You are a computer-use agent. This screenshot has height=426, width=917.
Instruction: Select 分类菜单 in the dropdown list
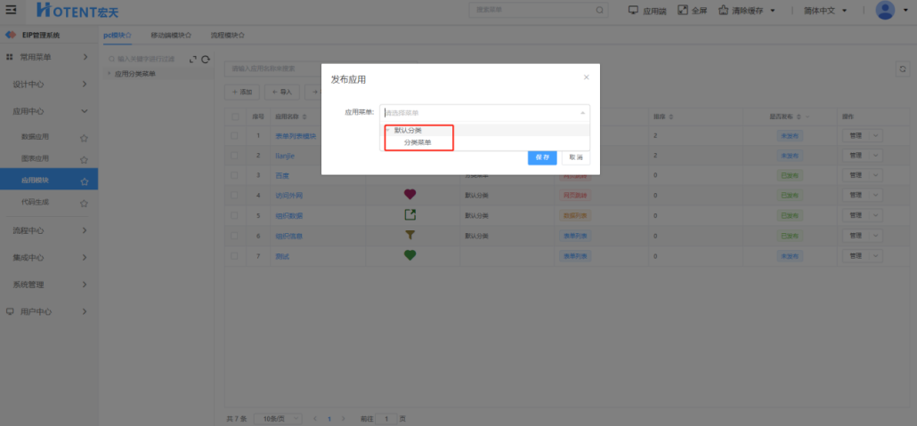tap(418, 142)
